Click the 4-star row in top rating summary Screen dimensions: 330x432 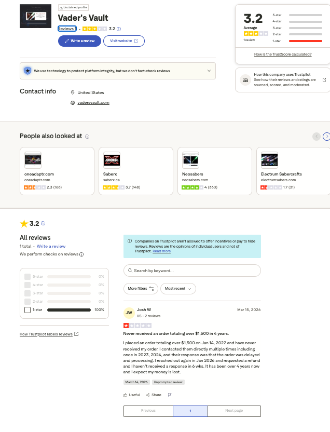pos(297,21)
